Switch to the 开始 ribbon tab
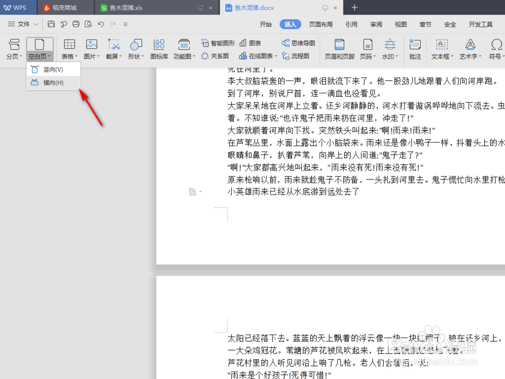This screenshot has height=379, width=505. pyautogui.click(x=266, y=24)
